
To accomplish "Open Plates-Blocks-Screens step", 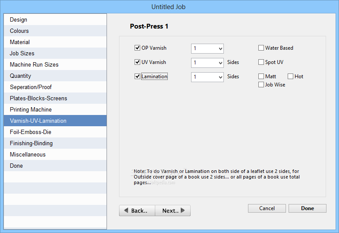I will click(x=55, y=99).
